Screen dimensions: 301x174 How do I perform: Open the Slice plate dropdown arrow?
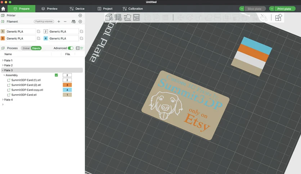point(242,9)
